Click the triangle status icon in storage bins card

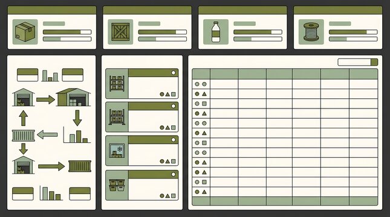167,196
